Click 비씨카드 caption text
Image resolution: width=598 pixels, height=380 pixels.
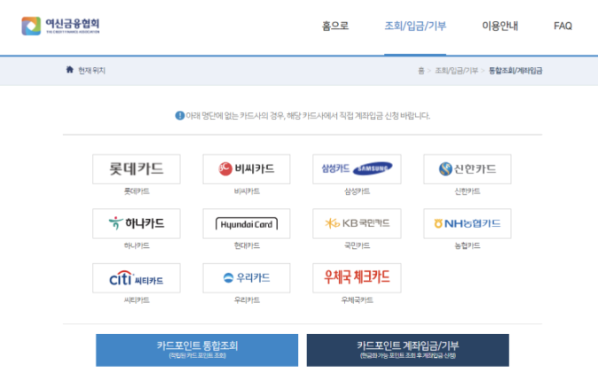247,191
